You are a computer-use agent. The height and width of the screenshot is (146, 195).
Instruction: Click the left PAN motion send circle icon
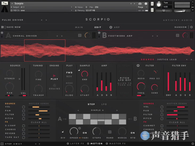coord(23,111)
